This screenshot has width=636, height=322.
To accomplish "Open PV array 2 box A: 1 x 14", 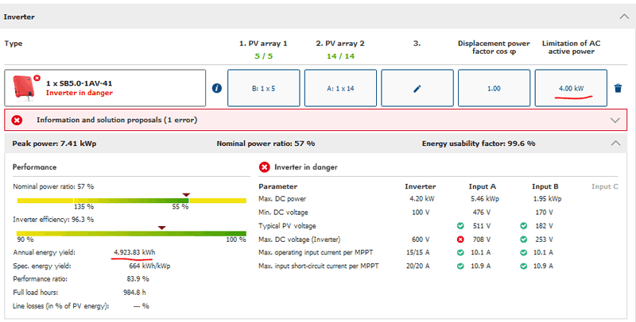I will click(x=339, y=88).
